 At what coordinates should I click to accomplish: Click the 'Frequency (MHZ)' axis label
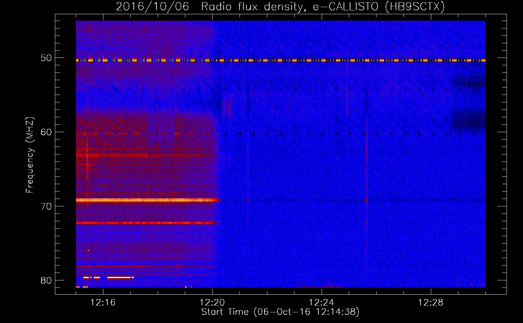(x=30, y=155)
